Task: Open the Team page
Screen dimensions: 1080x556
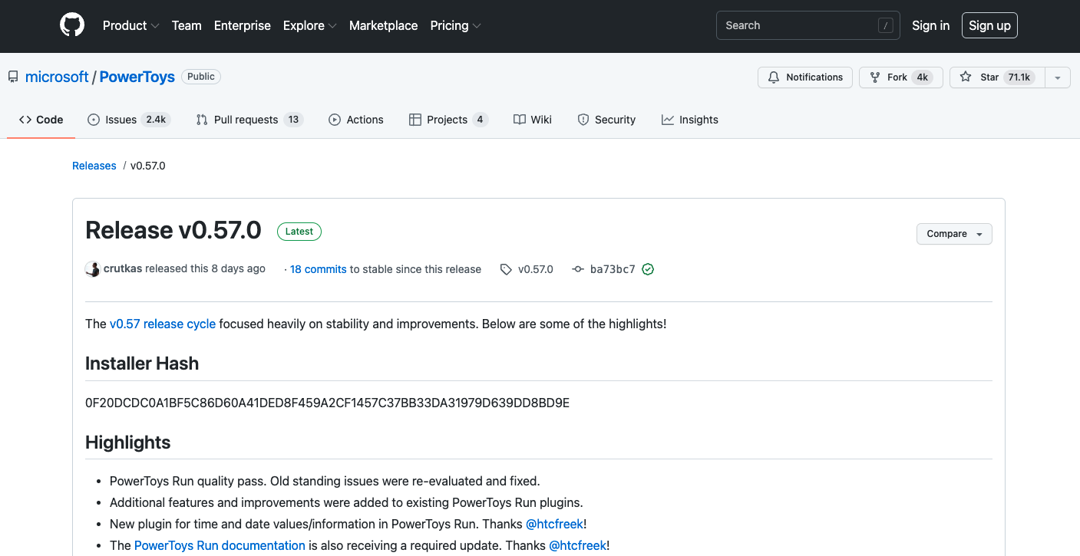Action: point(187,25)
